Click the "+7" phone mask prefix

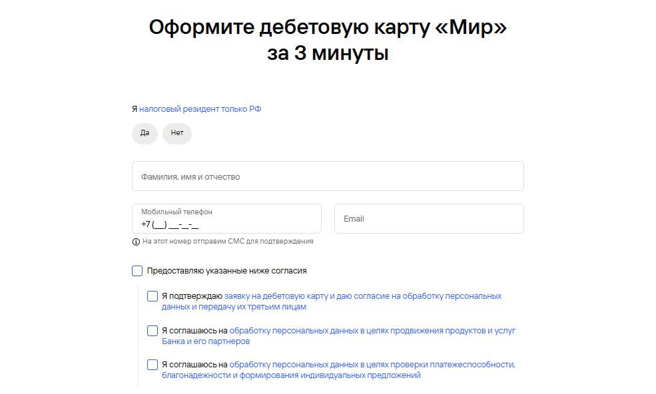pyautogui.click(x=146, y=224)
